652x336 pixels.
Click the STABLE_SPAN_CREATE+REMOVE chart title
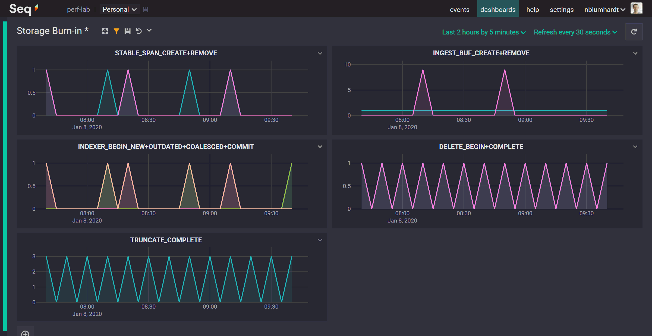pos(166,53)
